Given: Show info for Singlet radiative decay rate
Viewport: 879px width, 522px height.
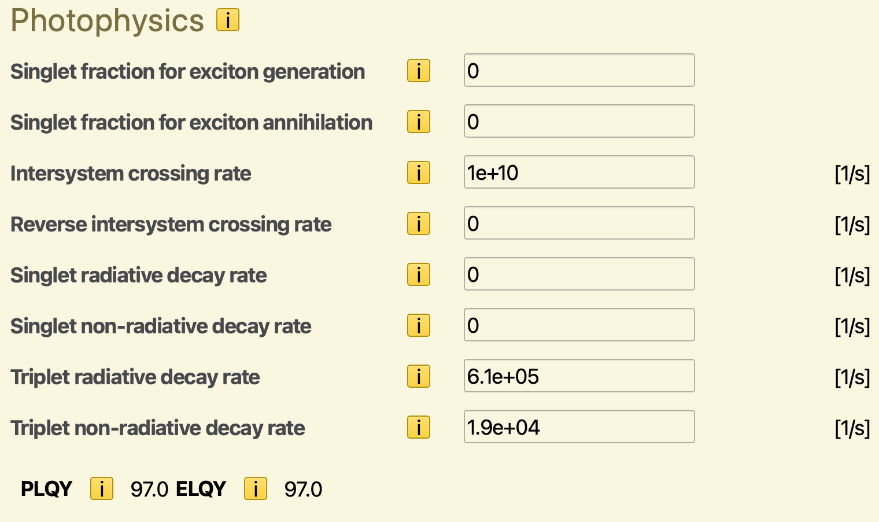Looking at the screenshot, I should click(x=418, y=275).
